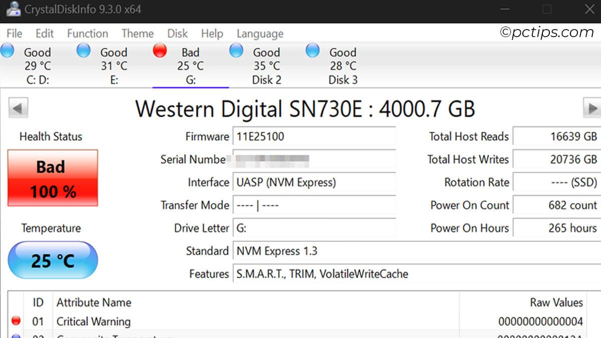This screenshot has width=601, height=338.
Task: Switch to the Disk 2 drive tab
Action: [266, 80]
